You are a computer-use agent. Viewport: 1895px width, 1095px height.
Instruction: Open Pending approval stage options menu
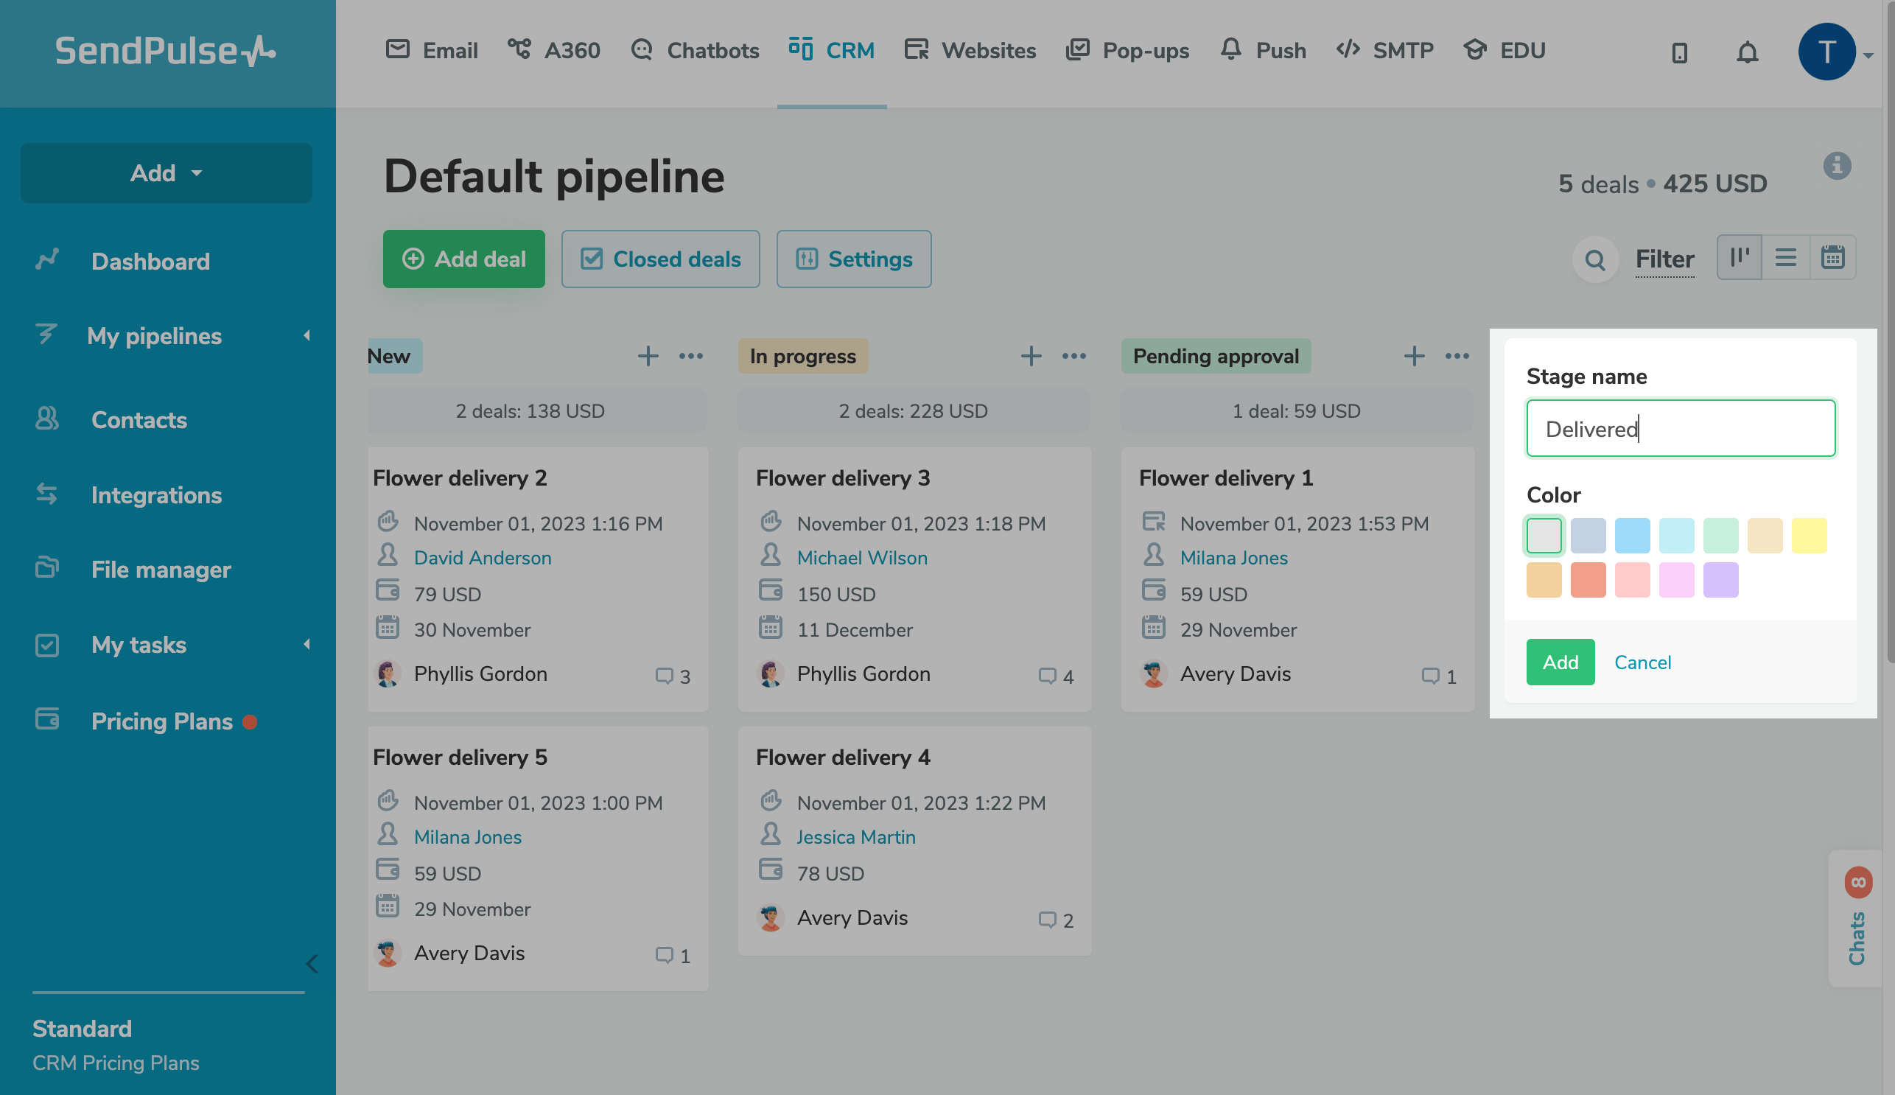coord(1457,356)
